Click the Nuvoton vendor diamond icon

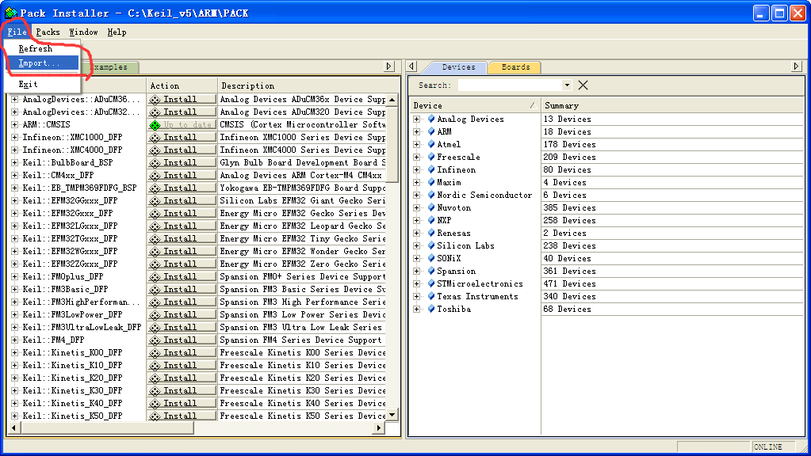(430, 207)
